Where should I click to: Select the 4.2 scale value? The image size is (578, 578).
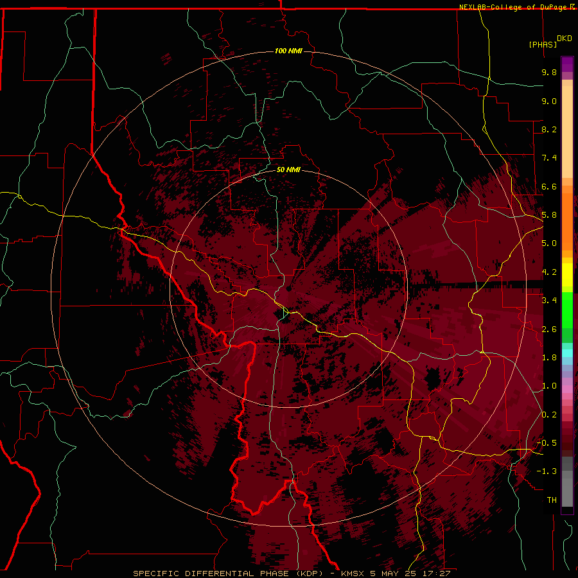tap(549, 272)
